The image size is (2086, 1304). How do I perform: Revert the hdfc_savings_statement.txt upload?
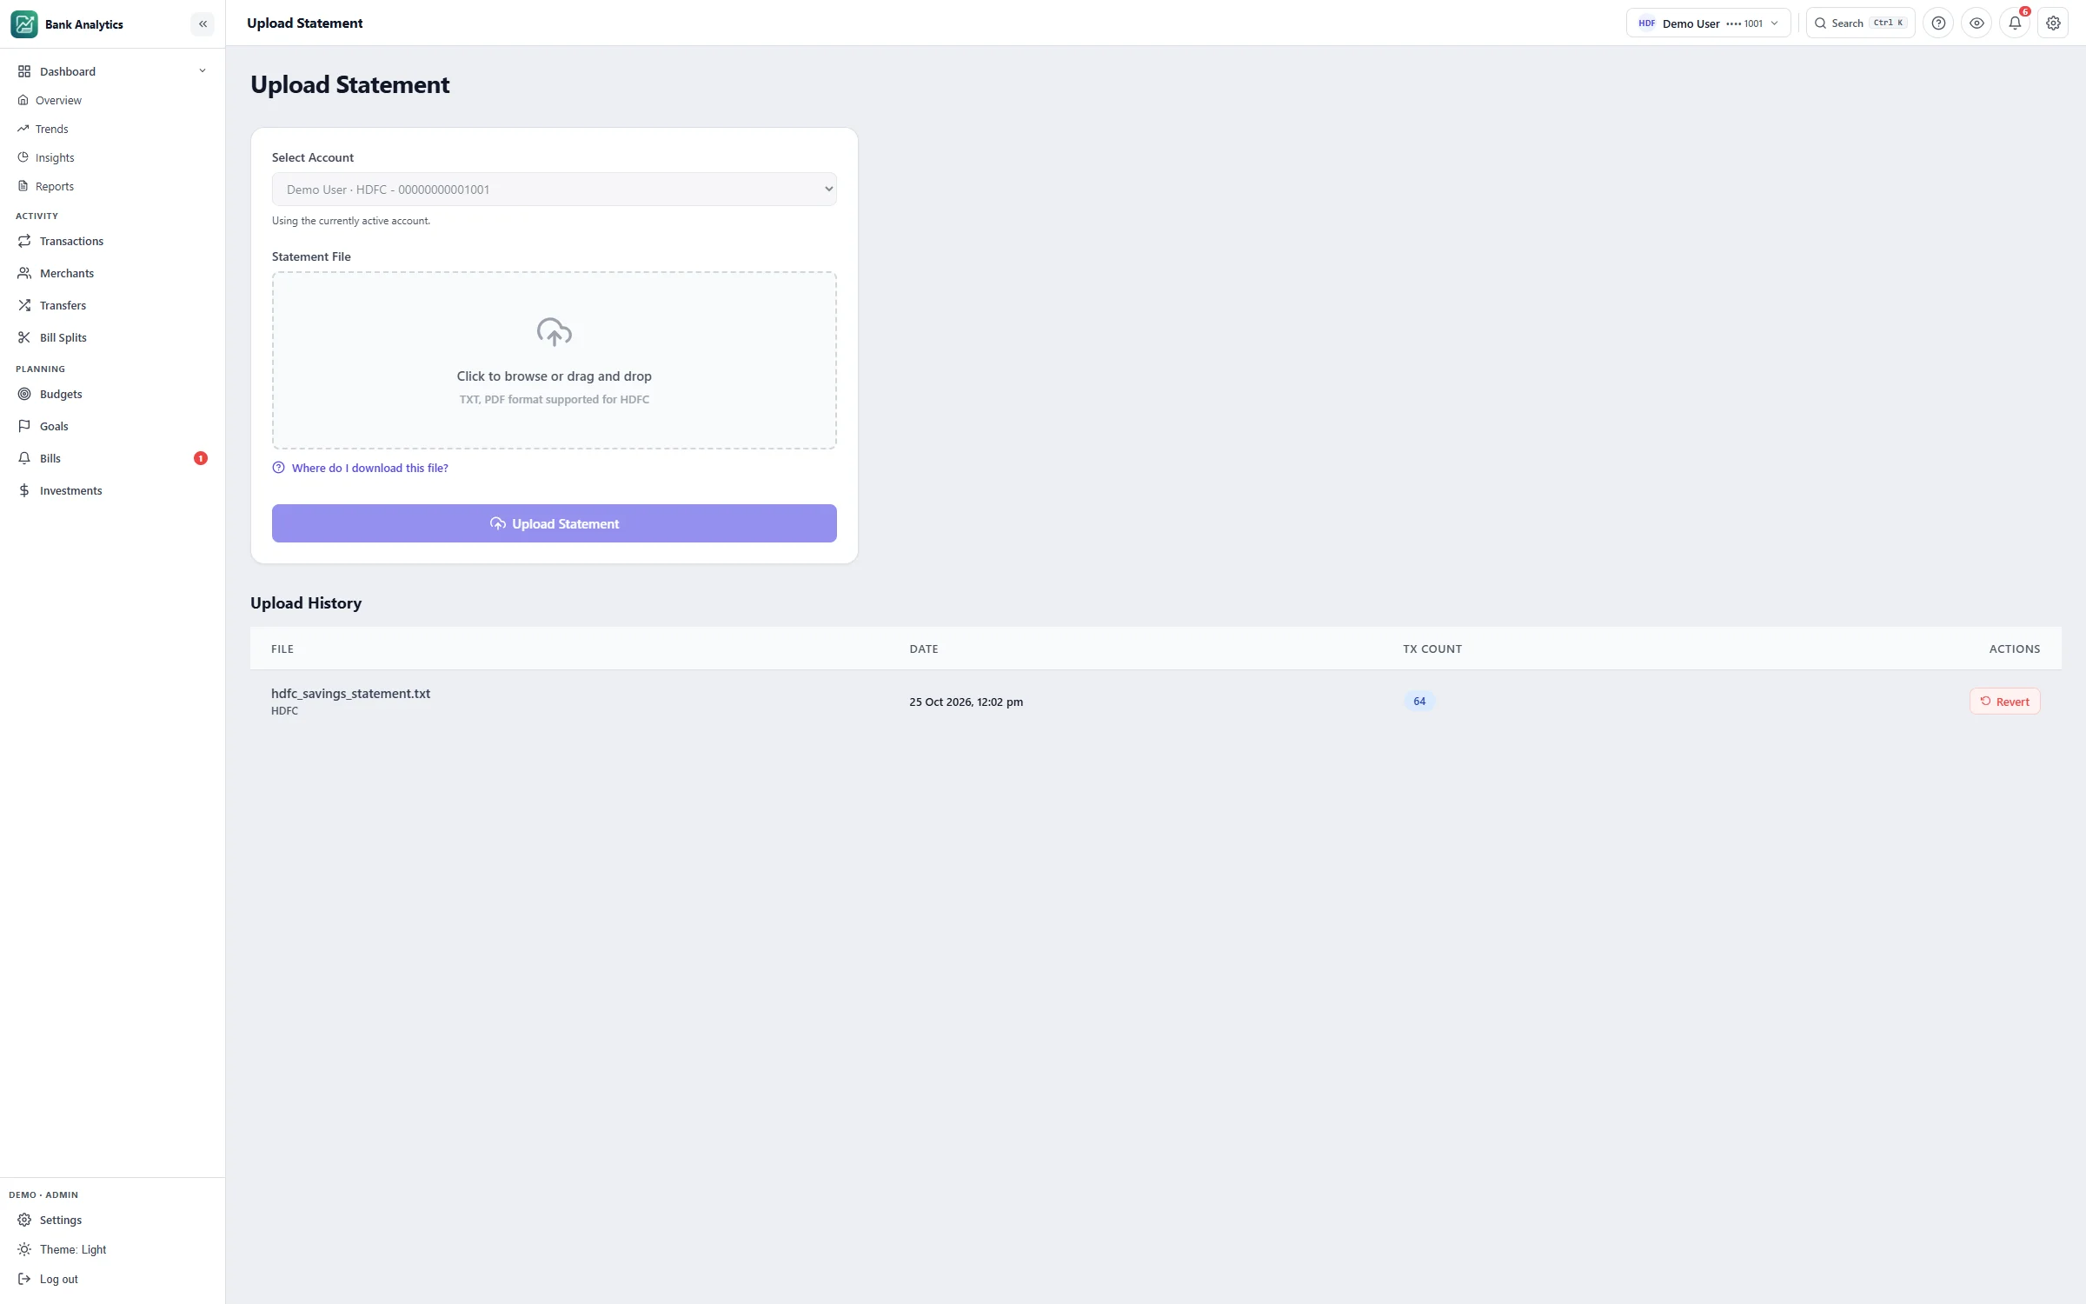pos(2004,702)
